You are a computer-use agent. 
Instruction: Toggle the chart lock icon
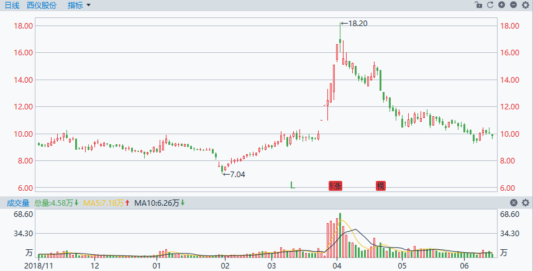point(478,5)
